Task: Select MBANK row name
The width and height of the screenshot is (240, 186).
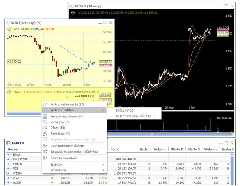Action: click(x=17, y=164)
